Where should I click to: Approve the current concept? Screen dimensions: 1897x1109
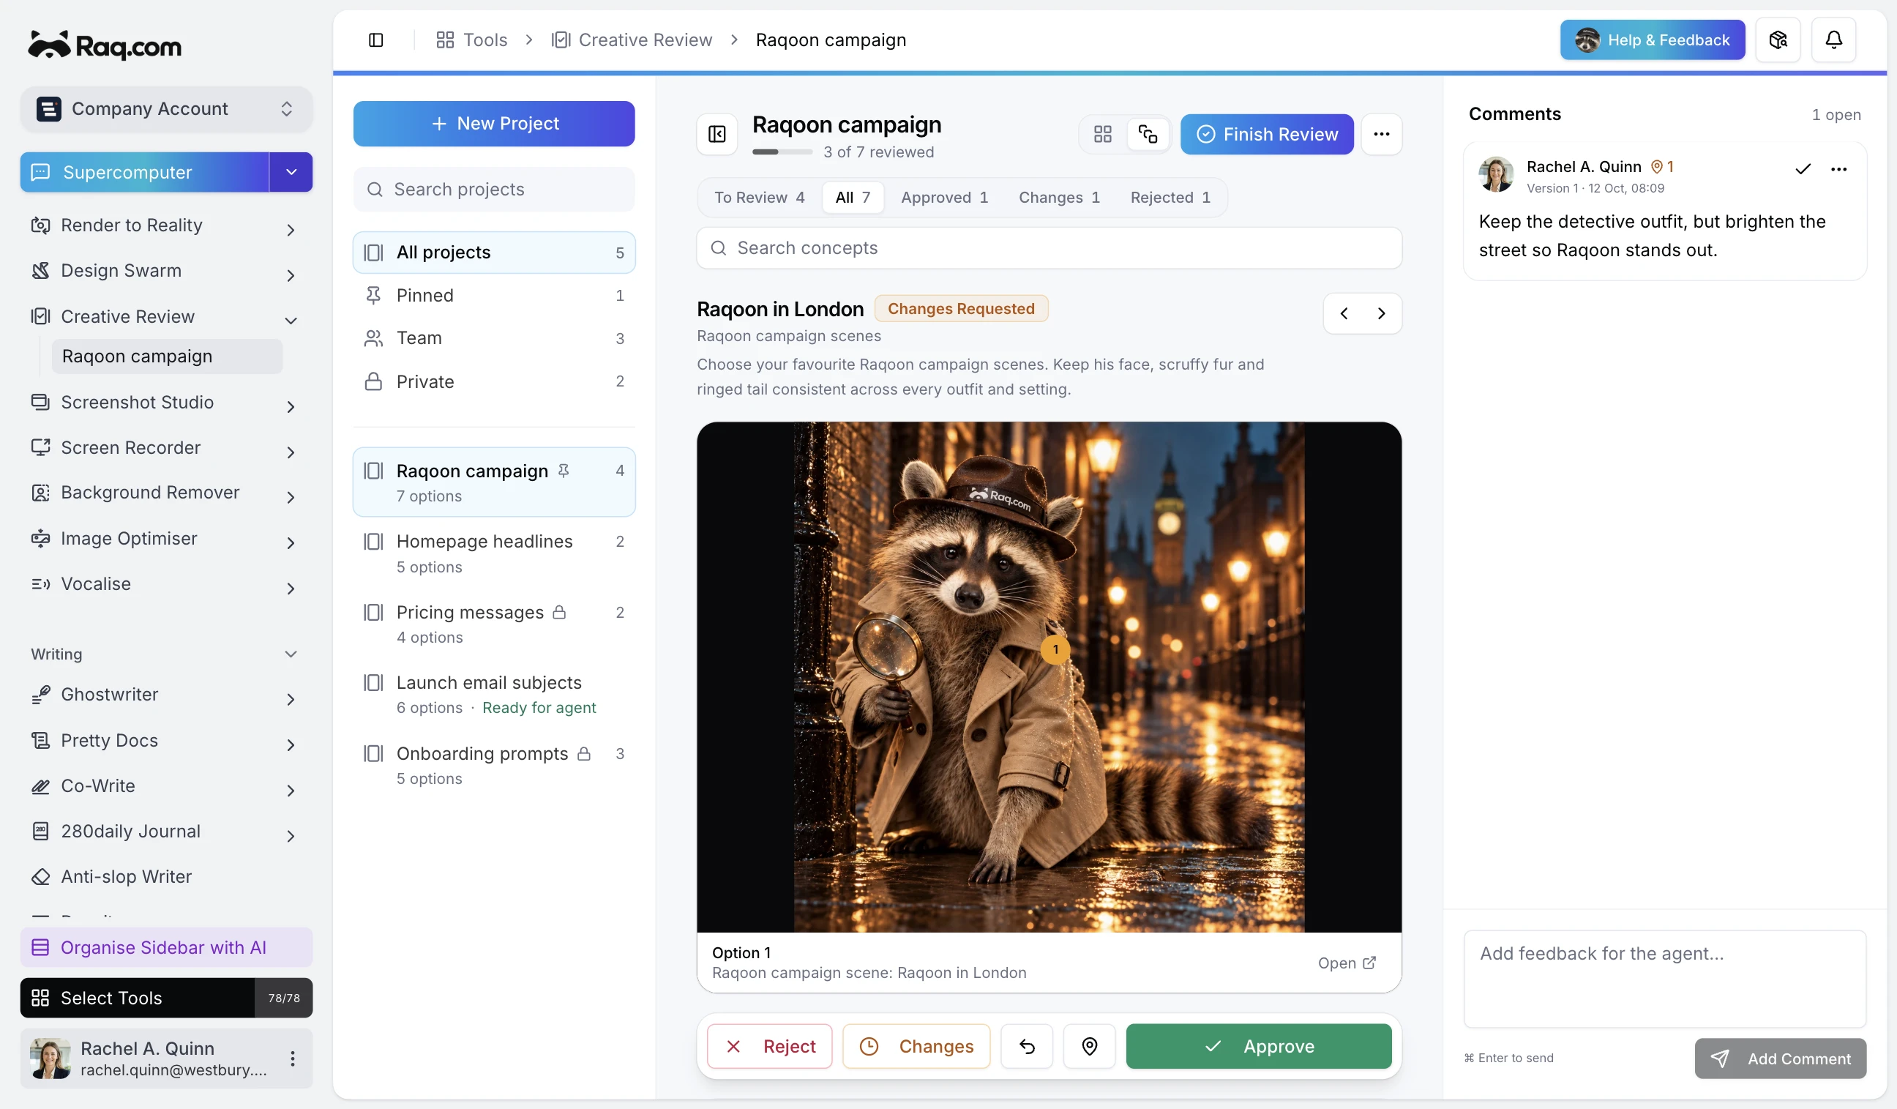point(1259,1046)
